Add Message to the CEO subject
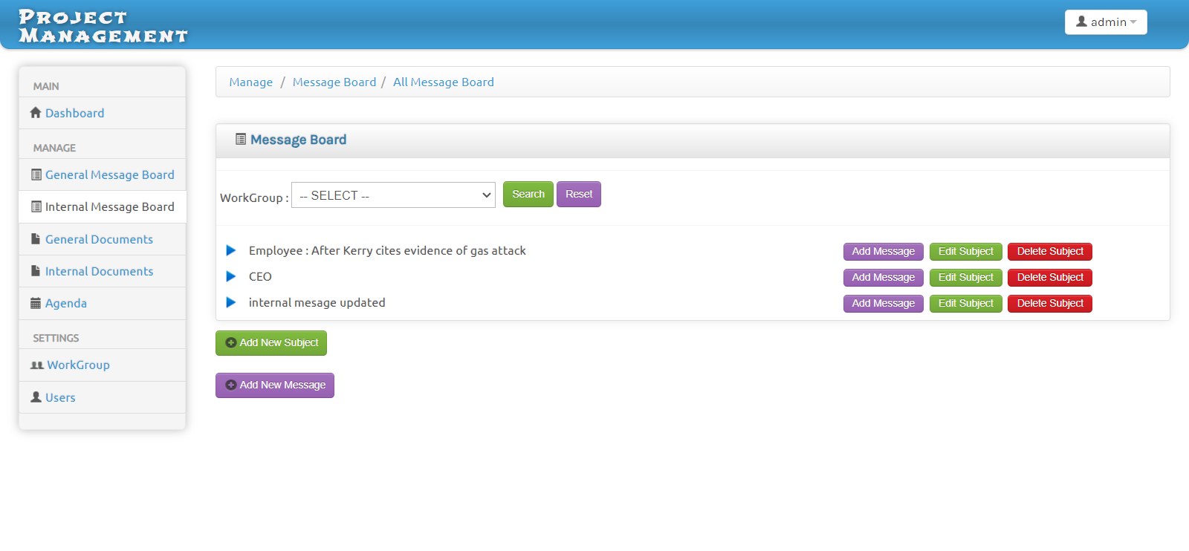This screenshot has height=551, width=1189. [x=884, y=278]
